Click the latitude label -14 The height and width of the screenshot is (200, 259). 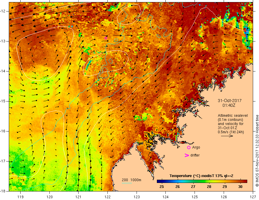pos(3,71)
